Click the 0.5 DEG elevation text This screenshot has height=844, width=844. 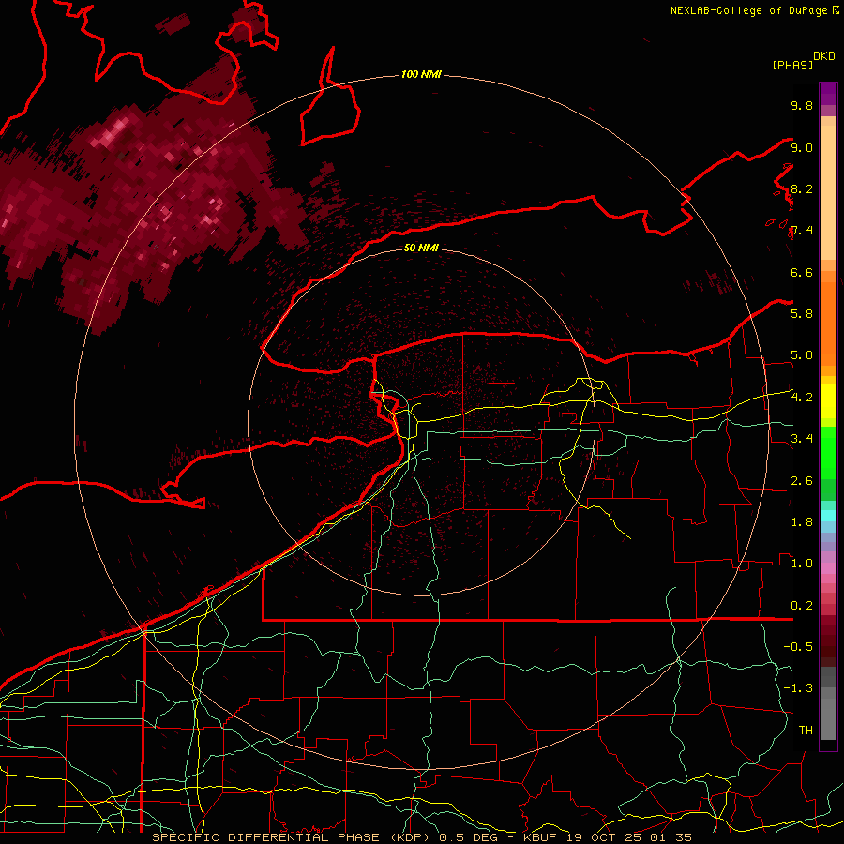click(468, 837)
